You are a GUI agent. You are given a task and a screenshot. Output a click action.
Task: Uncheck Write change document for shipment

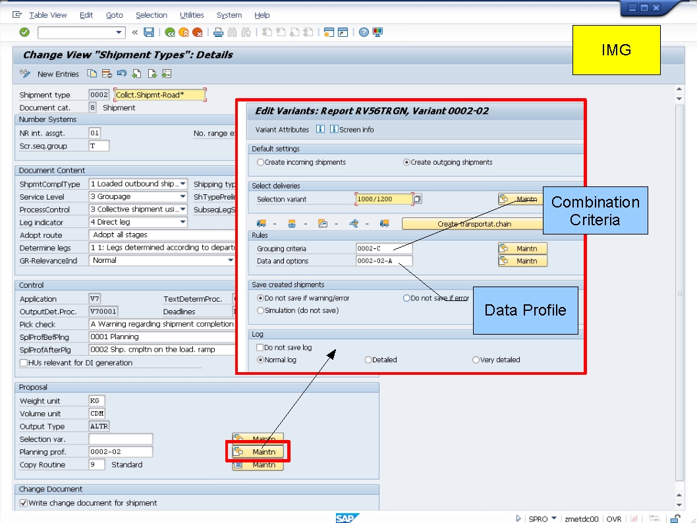pyautogui.click(x=24, y=501)
